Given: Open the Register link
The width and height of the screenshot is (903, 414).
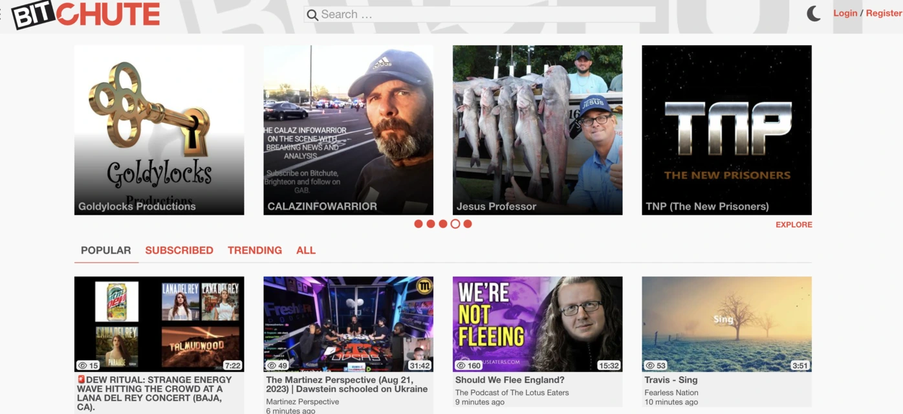Looking at the screenshot, I should coord(884,13).
